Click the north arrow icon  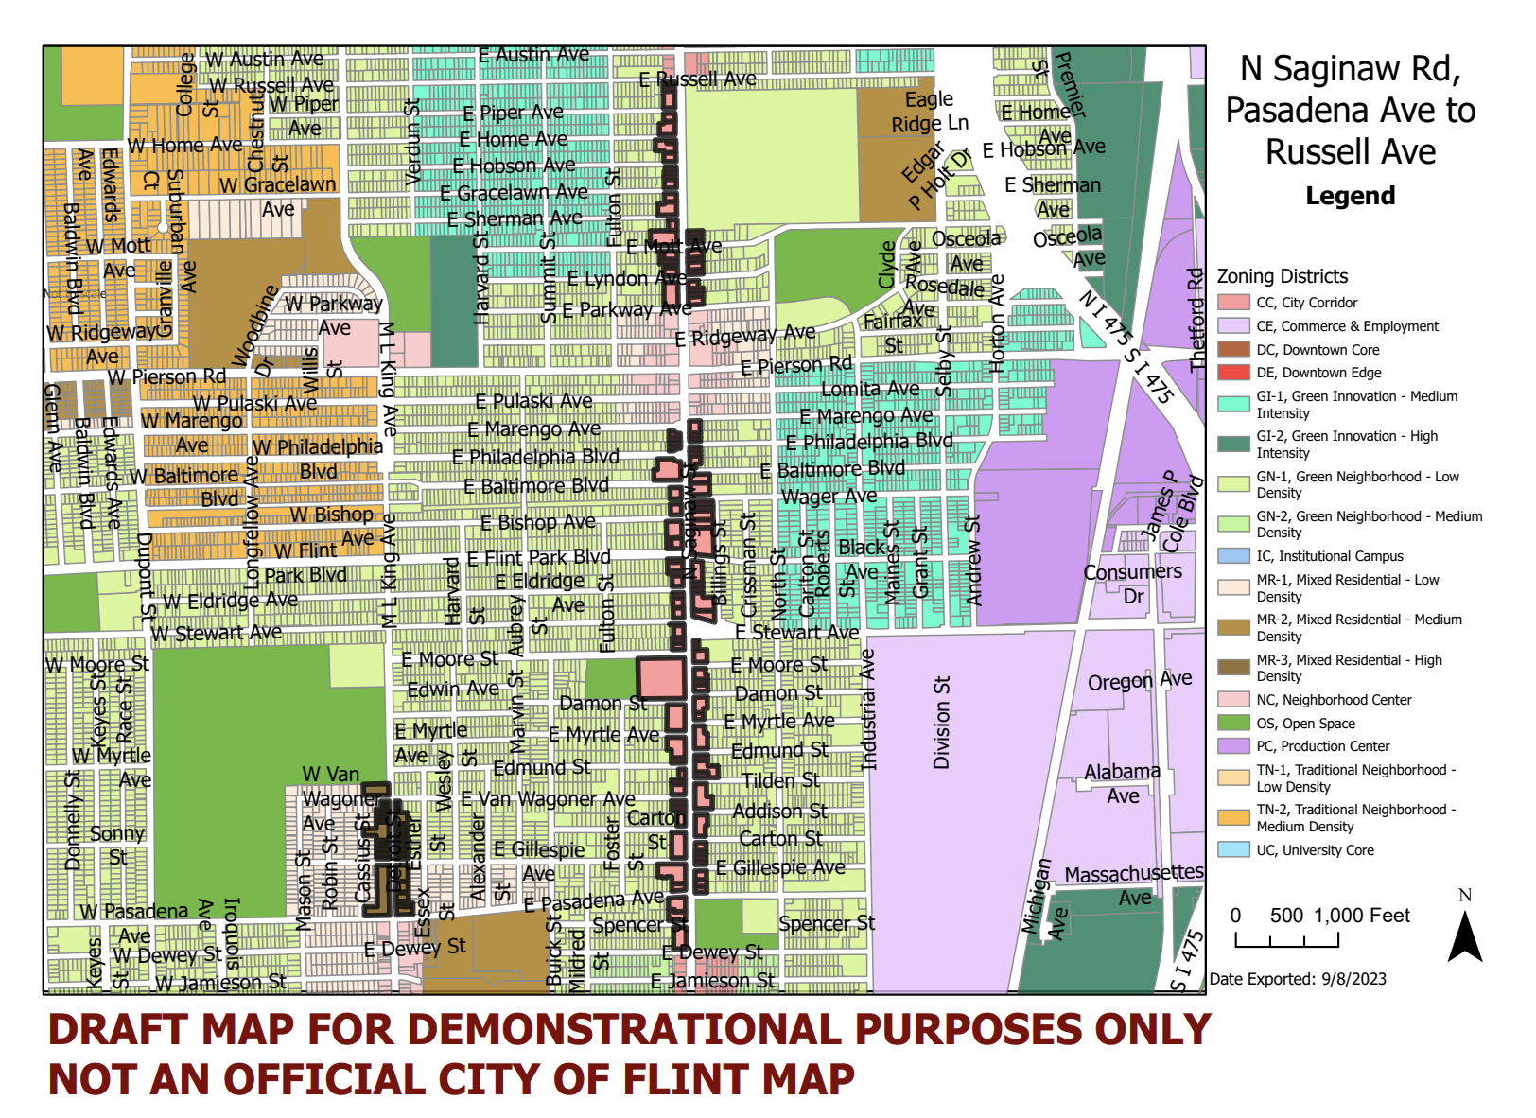[x=1464, y=936]
